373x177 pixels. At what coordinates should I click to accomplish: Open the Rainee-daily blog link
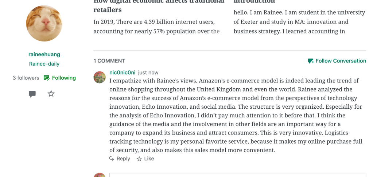[x=44, y=64]
